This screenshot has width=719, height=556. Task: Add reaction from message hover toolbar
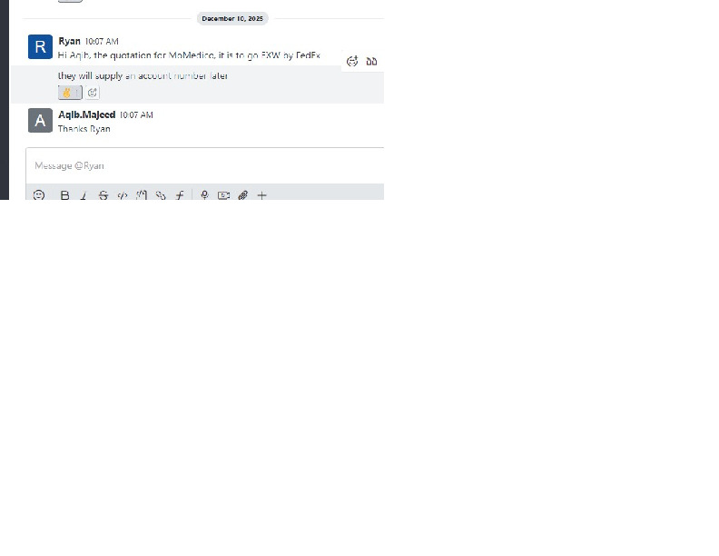pyautogui.click(x=352, y=61)
